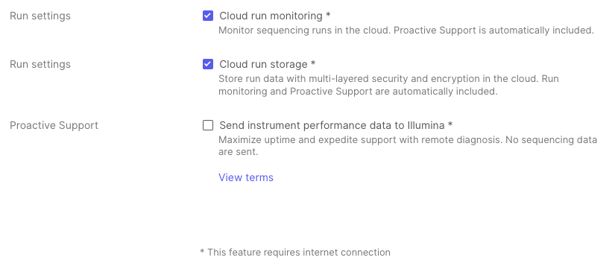Disable the Cloud run storage checkbox
Screen dimensions: 615x269
tap(208, 64)
